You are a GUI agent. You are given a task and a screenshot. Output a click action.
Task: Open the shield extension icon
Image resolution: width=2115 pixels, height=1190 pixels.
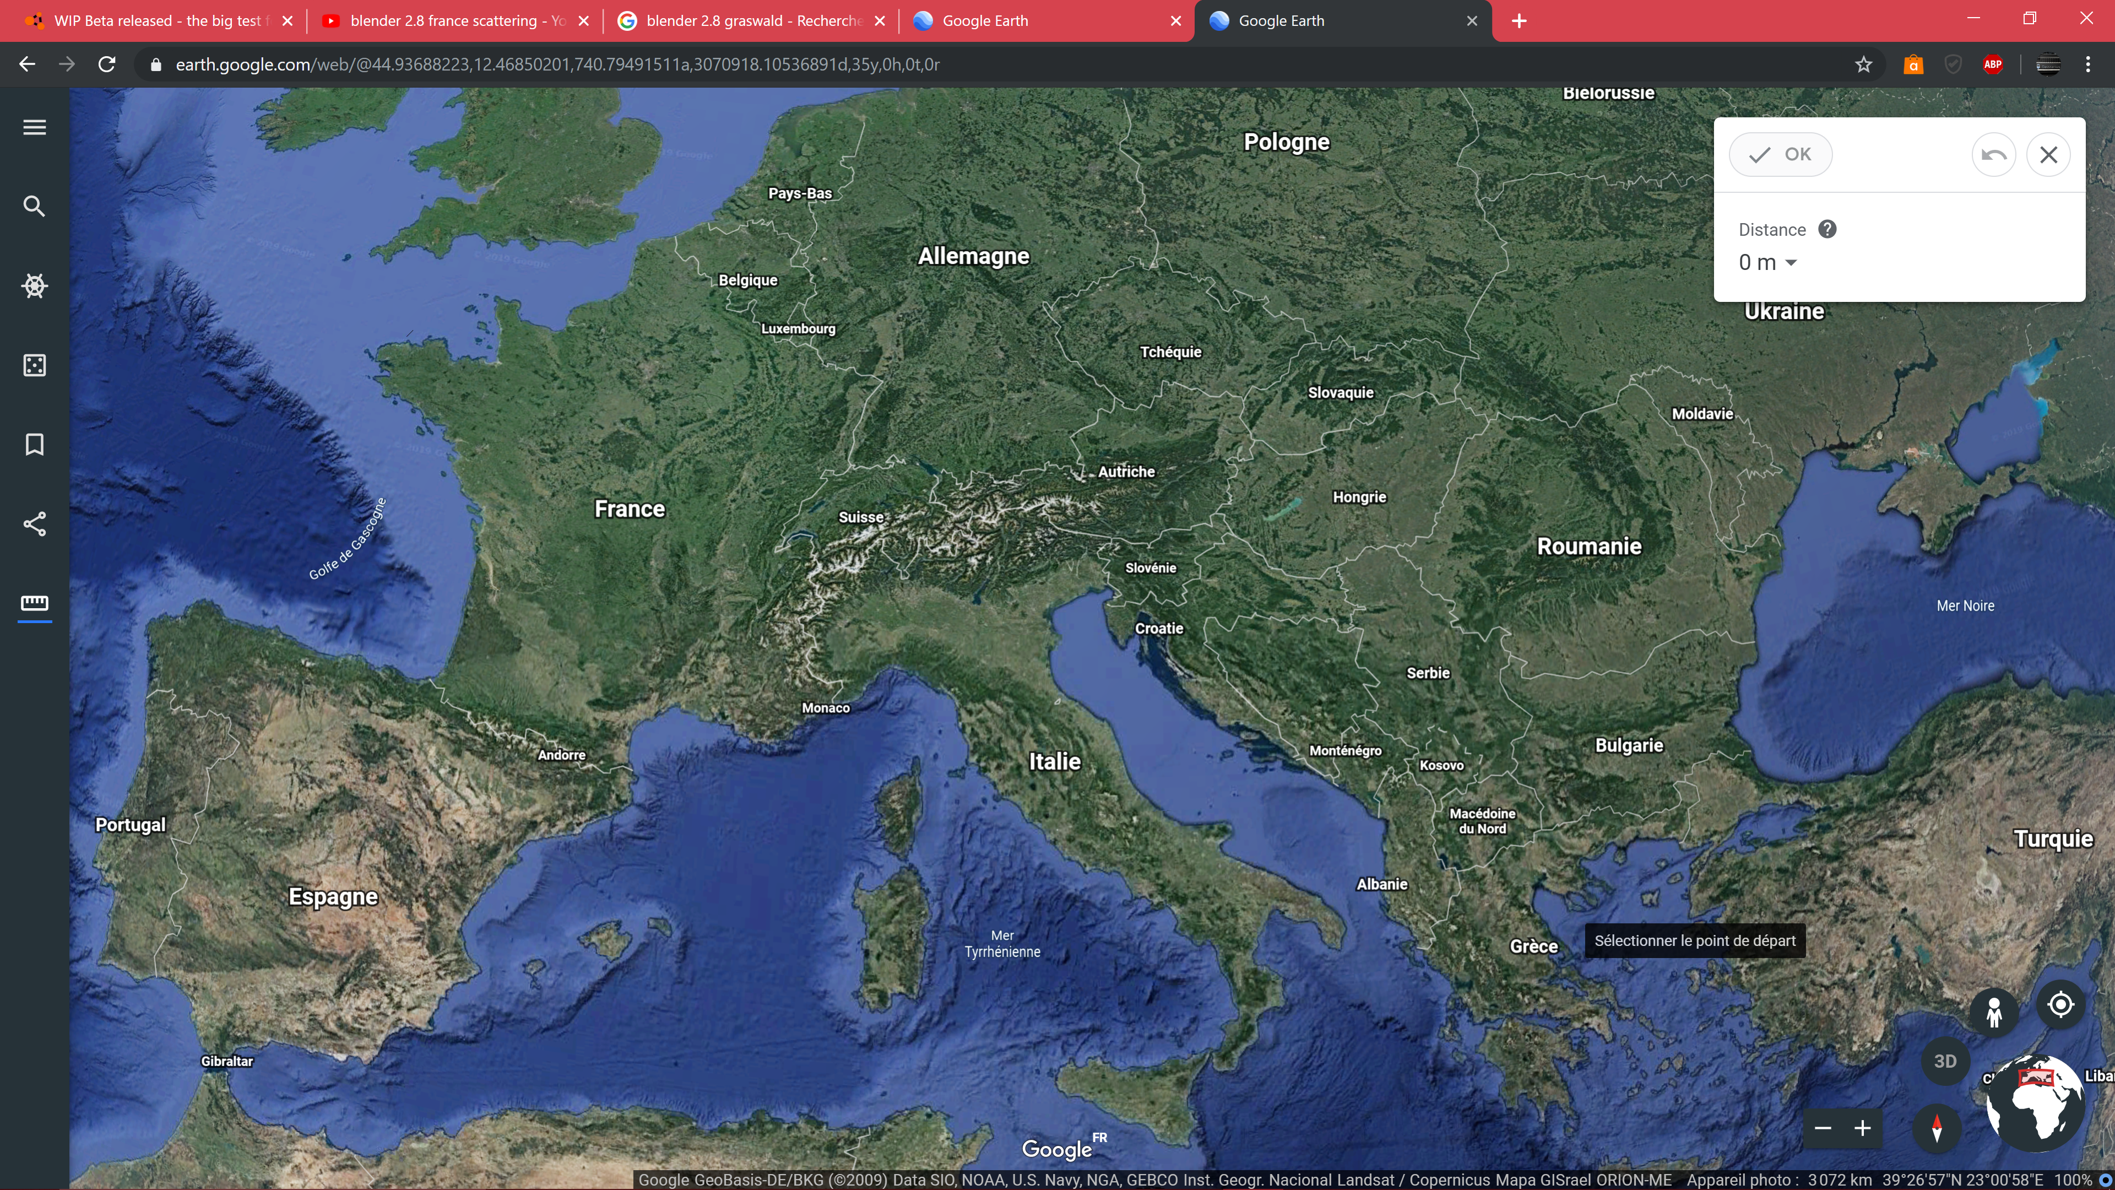(x=1953, y=64)
